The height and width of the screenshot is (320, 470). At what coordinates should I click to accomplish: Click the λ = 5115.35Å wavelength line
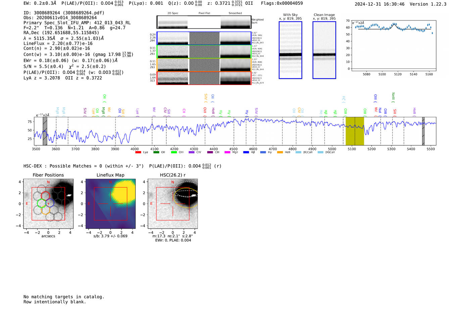pyautogui.click(x=63, y=38)
